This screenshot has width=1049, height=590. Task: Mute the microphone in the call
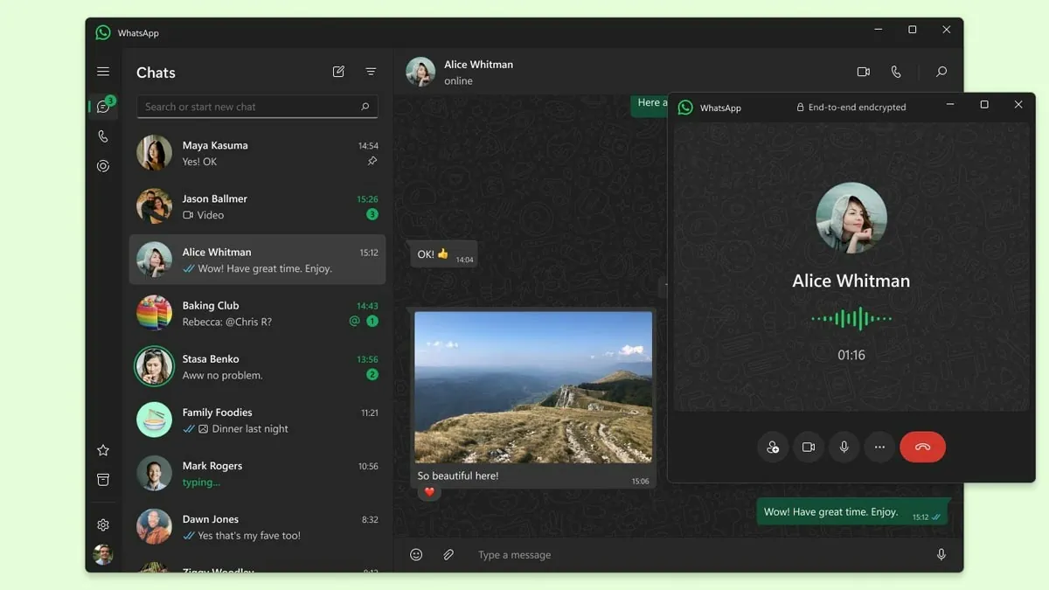[844, 447]
